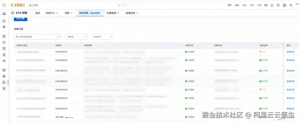Open sidebar alarm siren icon
The height and width of the screenshot is (123, 299).
click(x=4, y=55)
